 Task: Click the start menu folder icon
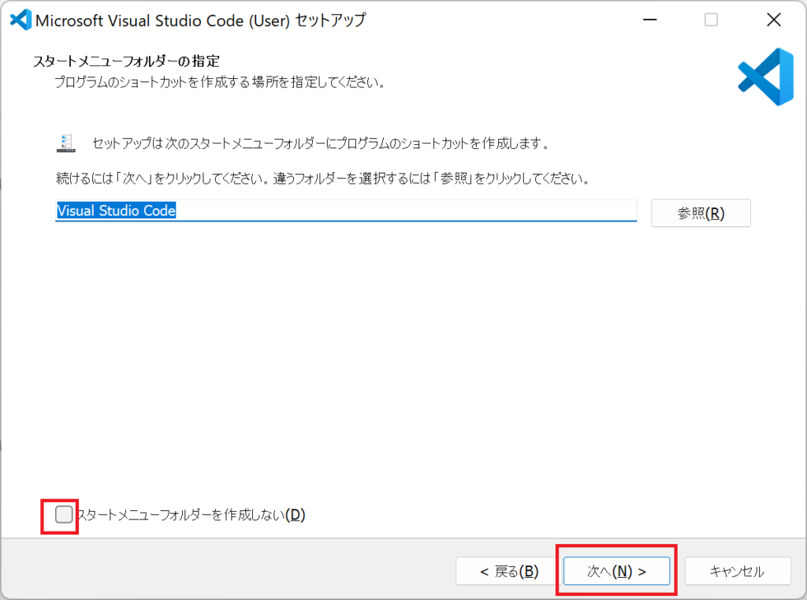[x=66, y=143]
